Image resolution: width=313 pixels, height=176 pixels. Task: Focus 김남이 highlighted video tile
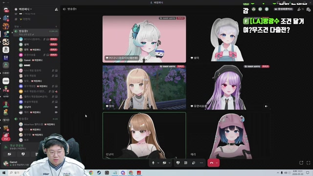[144, 135]
